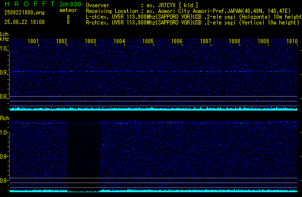Click the 0.8 label on the Lch axis
This screenshot has height=197, width=302.
(3, 97)
